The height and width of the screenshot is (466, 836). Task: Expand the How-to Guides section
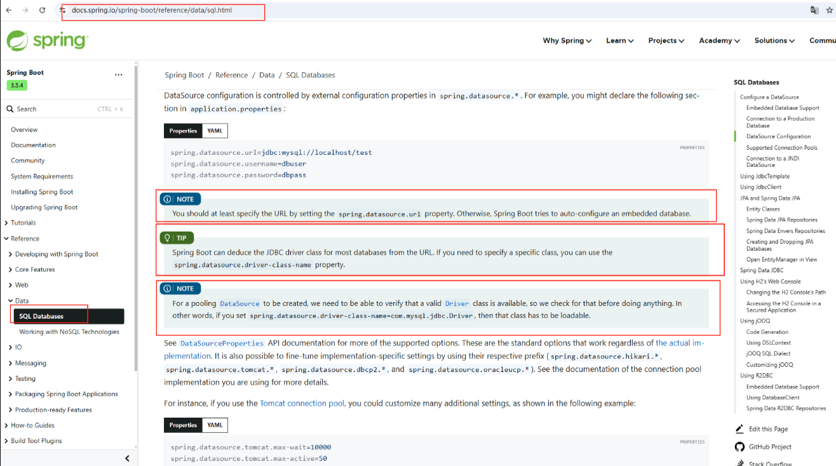pyautogui.click(x=6, y=425)
